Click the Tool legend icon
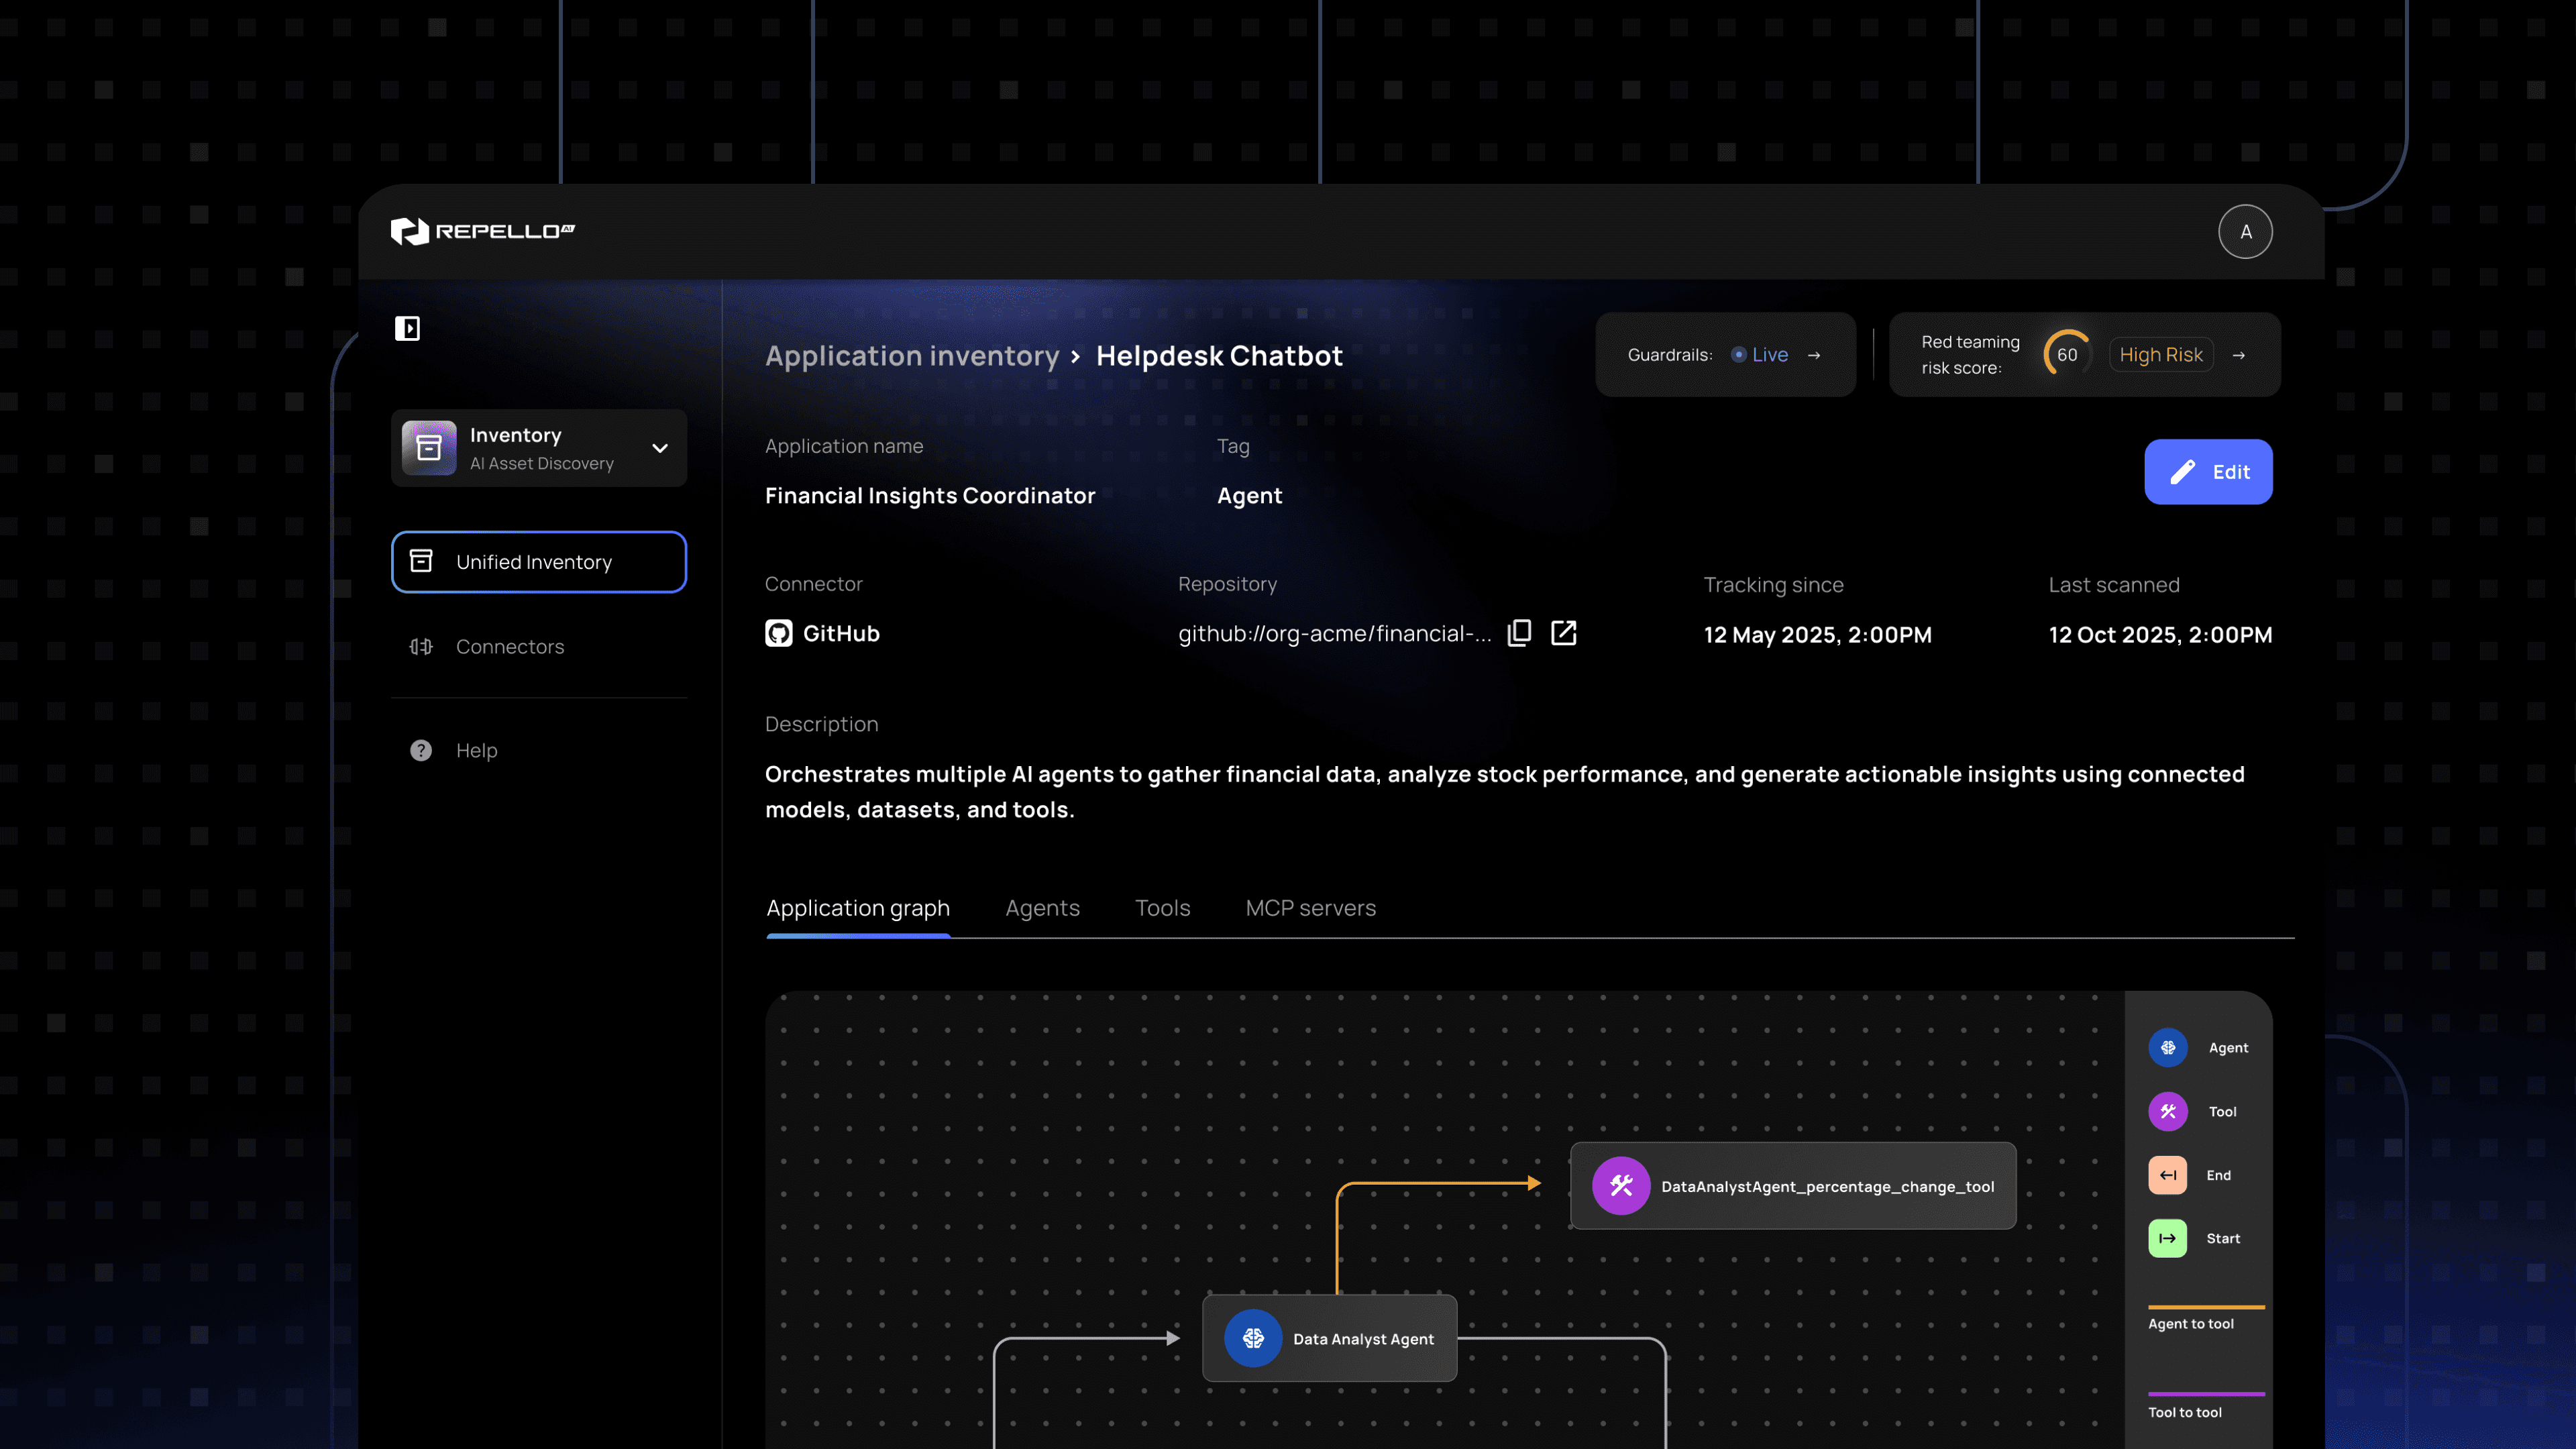2576x1449 pixels. click(2168, 1112)
